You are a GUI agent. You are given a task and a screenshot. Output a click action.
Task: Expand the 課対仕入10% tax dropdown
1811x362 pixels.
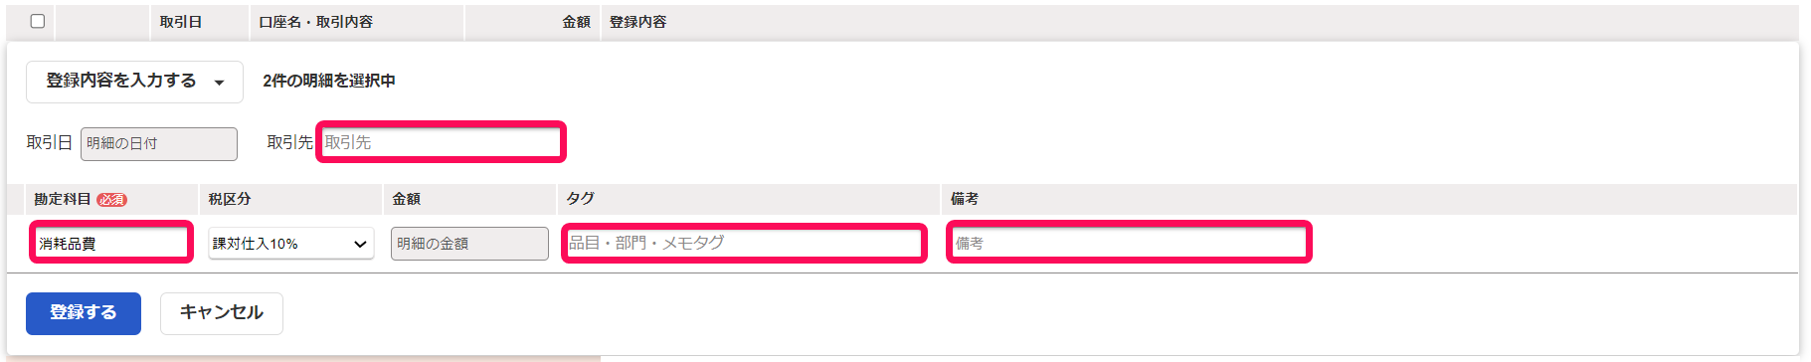point(290,243)
